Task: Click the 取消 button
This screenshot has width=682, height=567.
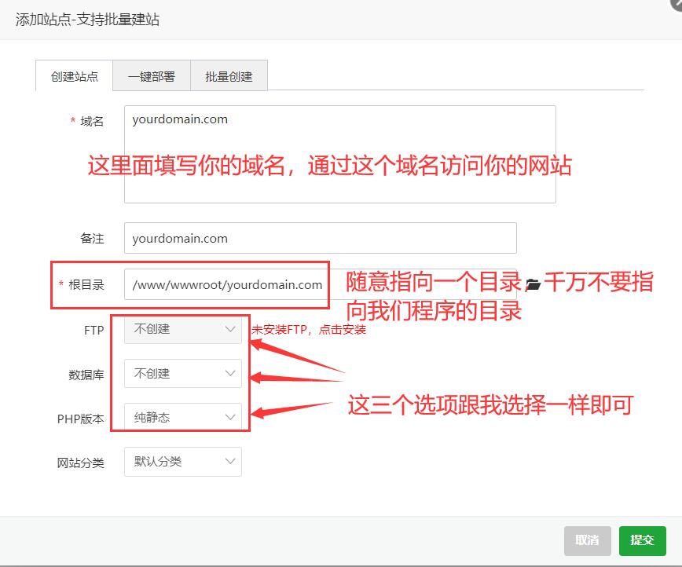Action: coord(587,540)
